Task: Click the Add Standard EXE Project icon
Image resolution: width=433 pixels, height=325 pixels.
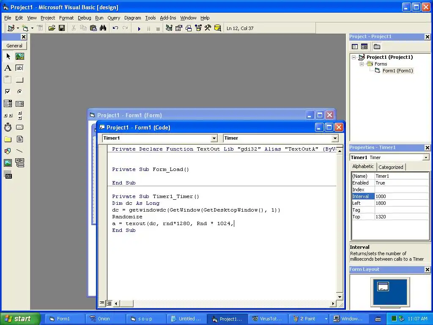Action: tap(11, 28)
